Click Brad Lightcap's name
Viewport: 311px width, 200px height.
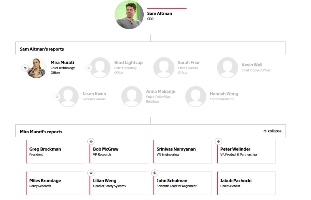(x=128, y=63)
